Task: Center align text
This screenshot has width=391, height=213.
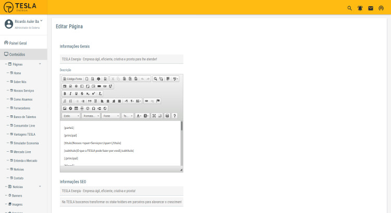Action: point(108,101)
